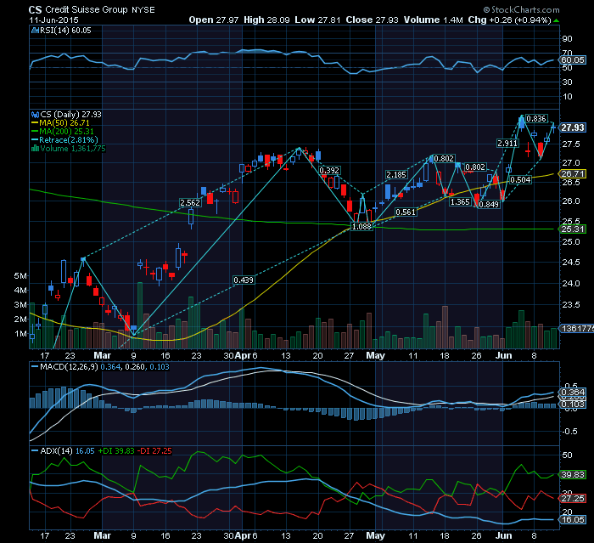Click the green up-arrow beside the Chg value
This screenshot has height=543, width=594.
pyautogui.click(x=556, y=20)
